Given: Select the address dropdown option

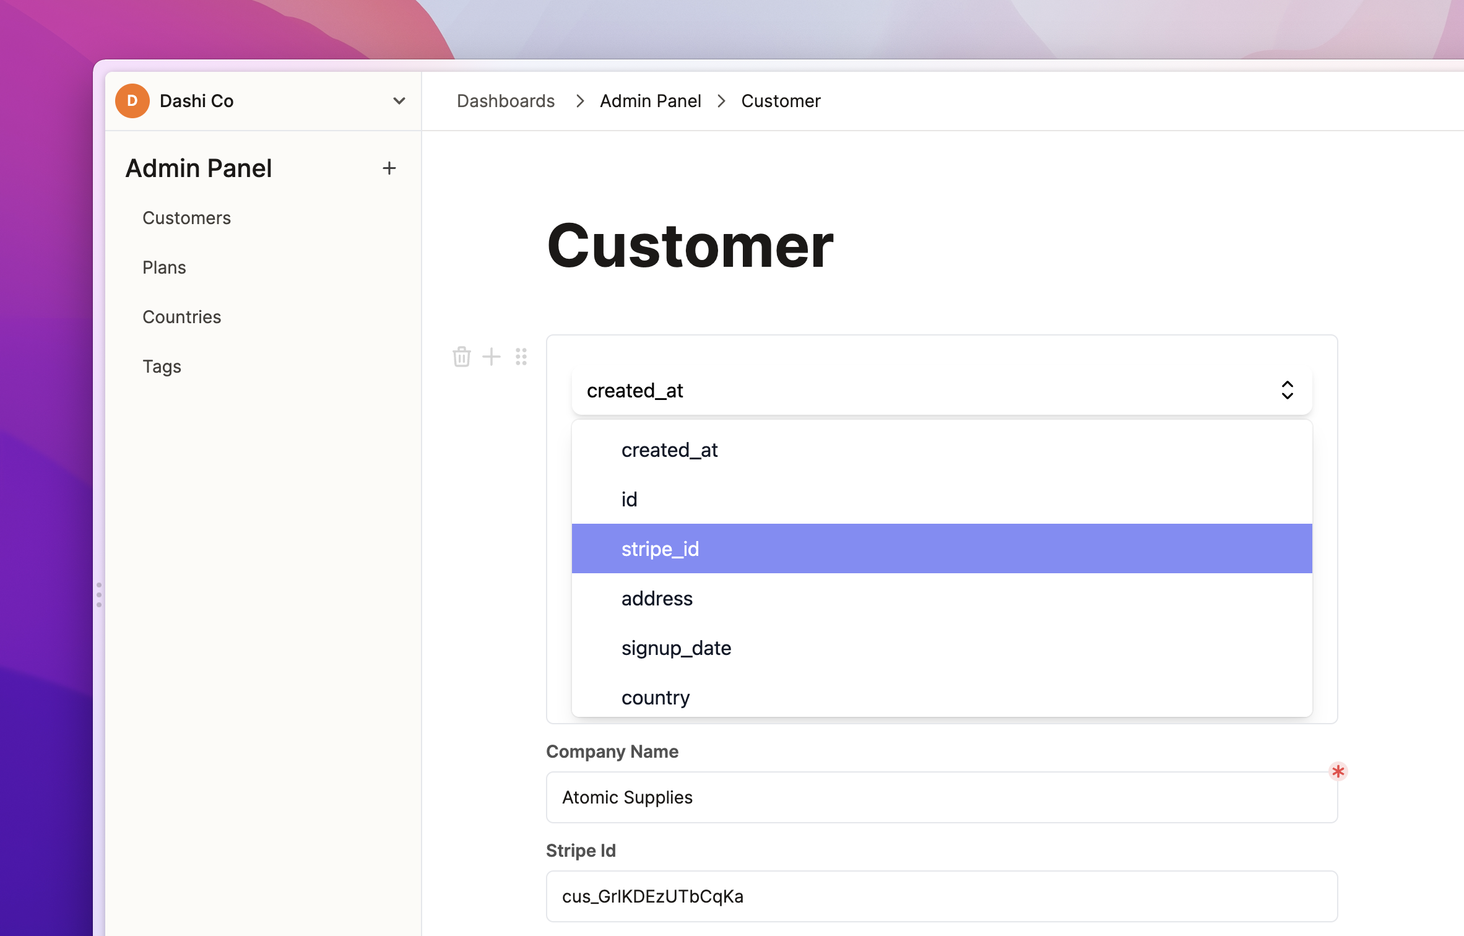Looking at the screenshot, I should coord(656,597).
